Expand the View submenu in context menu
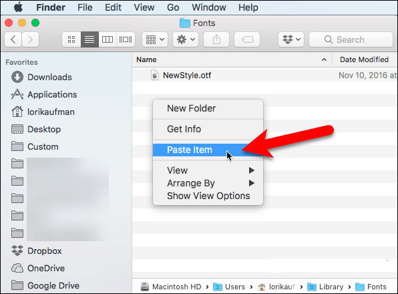398x294 pixels. pyautogui.click(x=208, y=170)
